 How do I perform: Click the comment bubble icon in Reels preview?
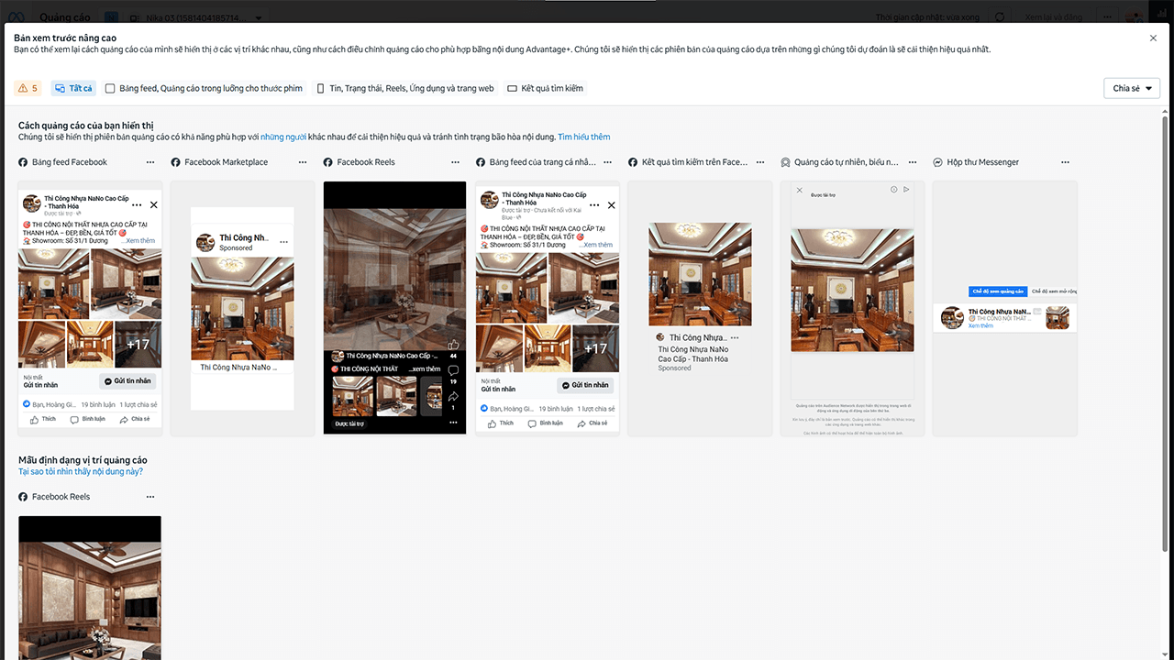[x=453, y=371]
